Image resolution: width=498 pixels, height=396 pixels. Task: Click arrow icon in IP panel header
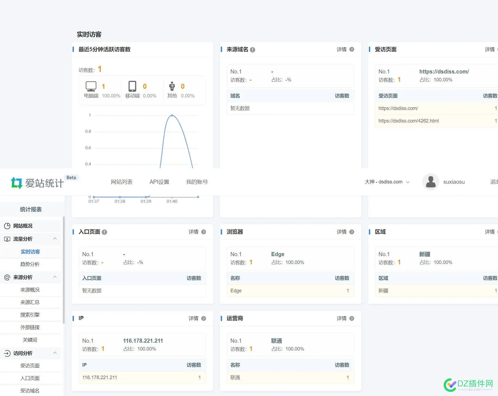pos(204,318)
